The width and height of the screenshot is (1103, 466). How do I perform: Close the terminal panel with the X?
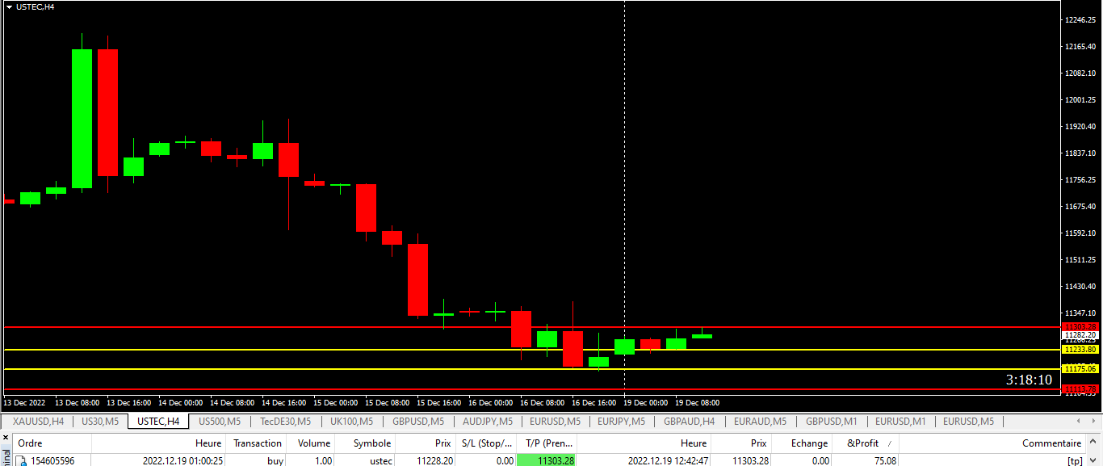(x=6, y=437)
